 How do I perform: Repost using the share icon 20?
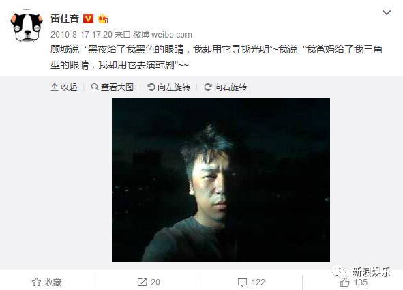click(149, 282)
